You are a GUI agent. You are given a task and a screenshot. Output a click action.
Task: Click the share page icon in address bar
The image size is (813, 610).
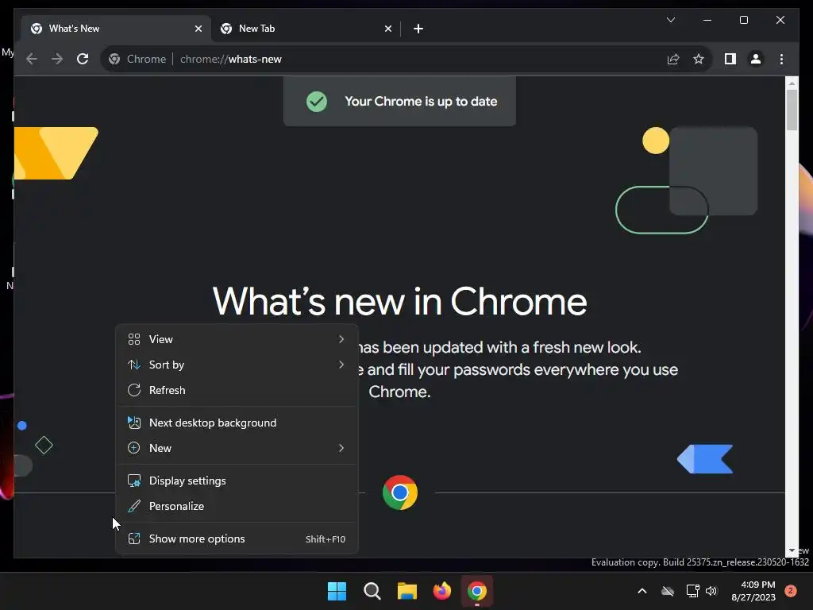[x=673, y=59]
